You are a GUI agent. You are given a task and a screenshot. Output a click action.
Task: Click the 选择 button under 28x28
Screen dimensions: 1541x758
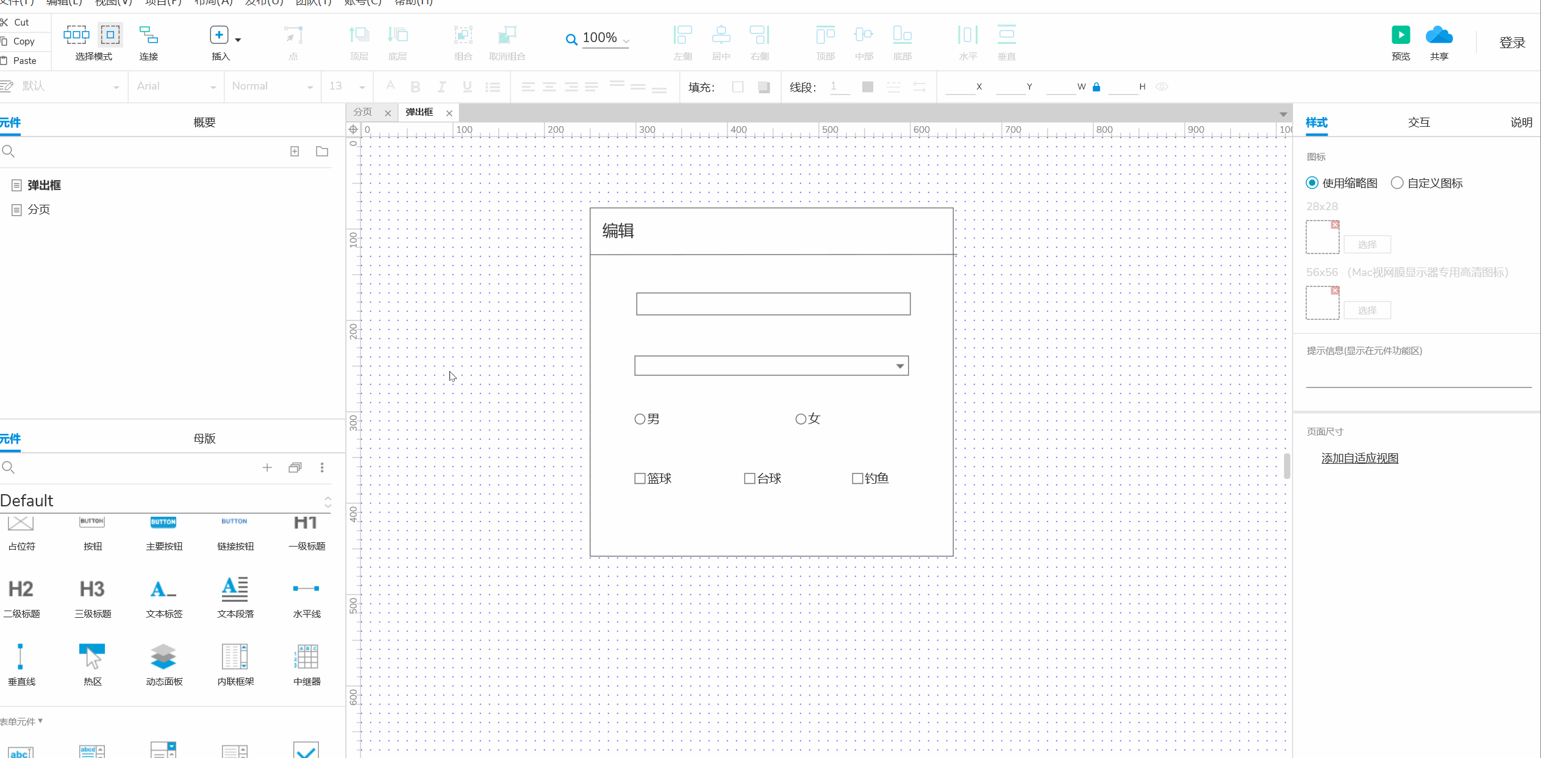(1367, 244)
